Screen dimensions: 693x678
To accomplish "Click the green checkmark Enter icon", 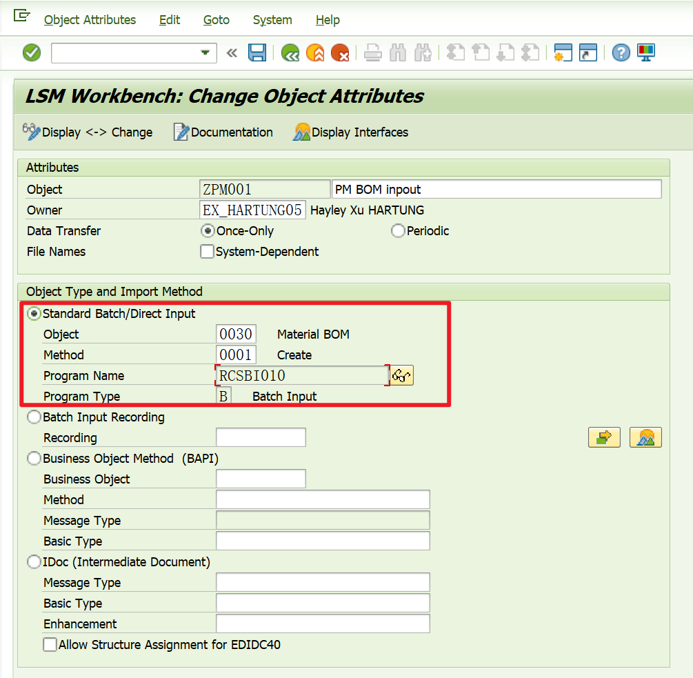I will click(31, 52).
